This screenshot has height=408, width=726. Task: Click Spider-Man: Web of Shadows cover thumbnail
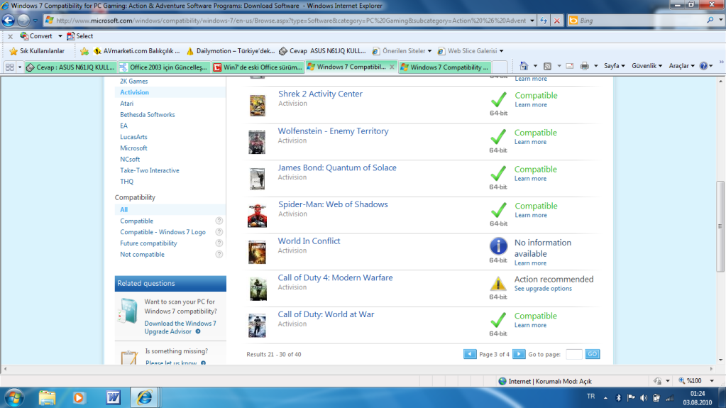257,216
